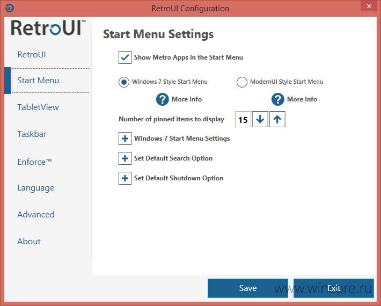Increase pinned items with up arrow

pyautogui.click(x=277, y=119)
